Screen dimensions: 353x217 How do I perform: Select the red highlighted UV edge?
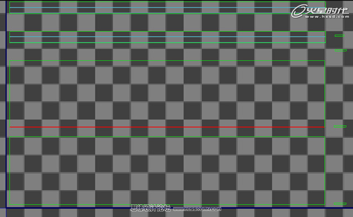coord(167,127)
